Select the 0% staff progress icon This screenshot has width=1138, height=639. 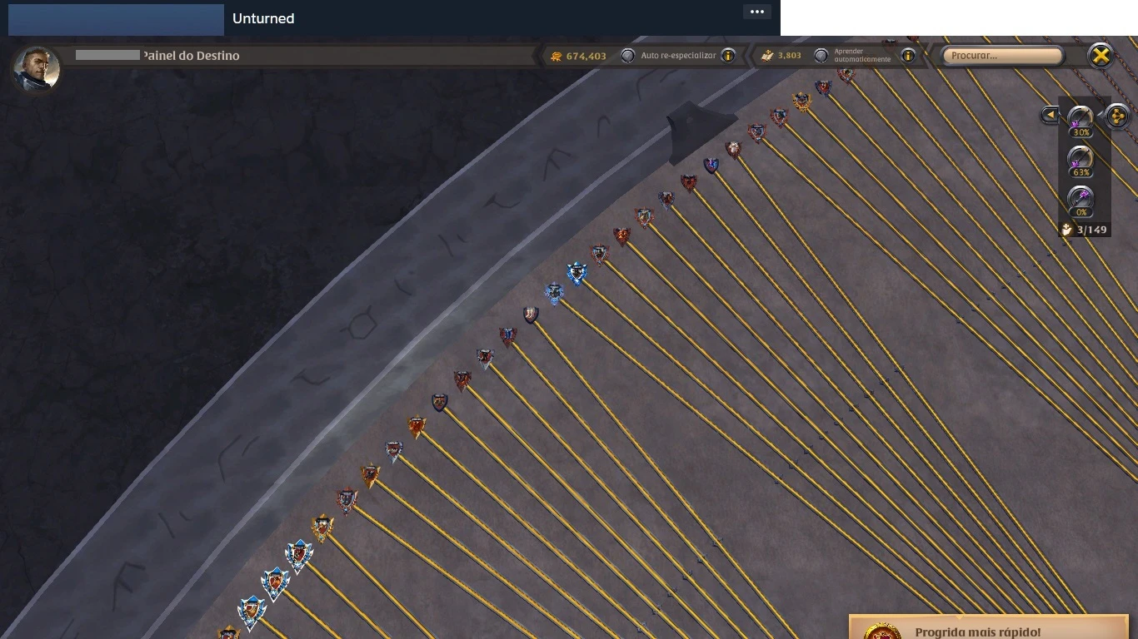point(1081,201)
